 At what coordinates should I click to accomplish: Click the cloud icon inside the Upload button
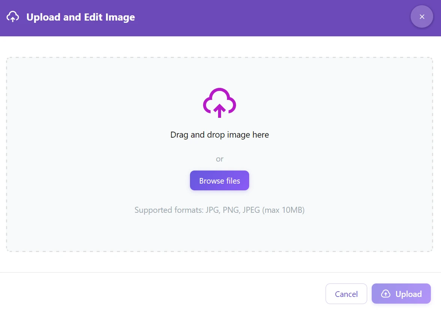pyautogui.click(x=386, y=294)
